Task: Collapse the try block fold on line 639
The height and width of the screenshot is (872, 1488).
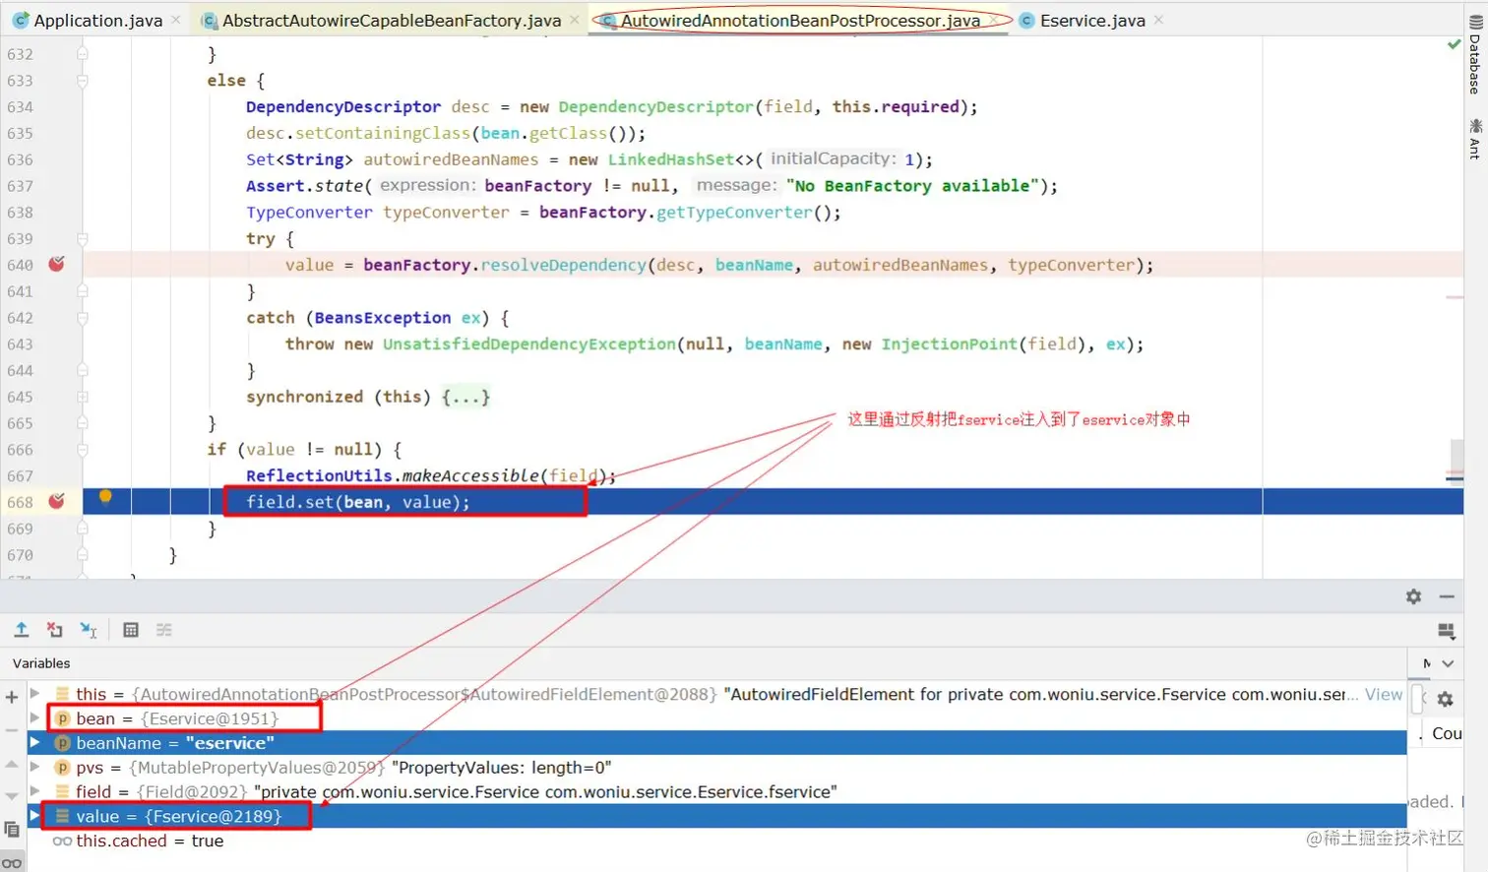Action: coord(83,239)
